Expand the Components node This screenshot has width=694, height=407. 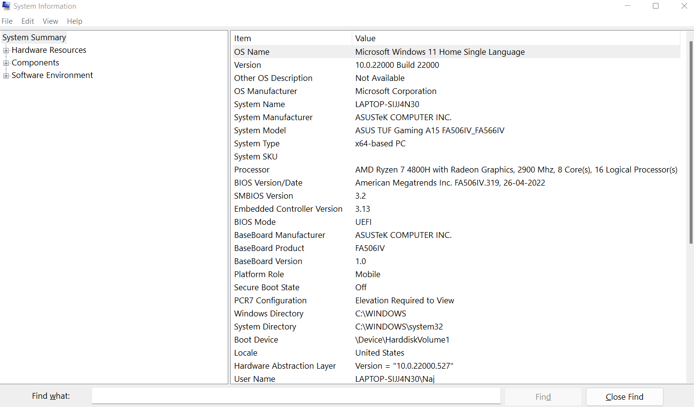tap(6, 63)
